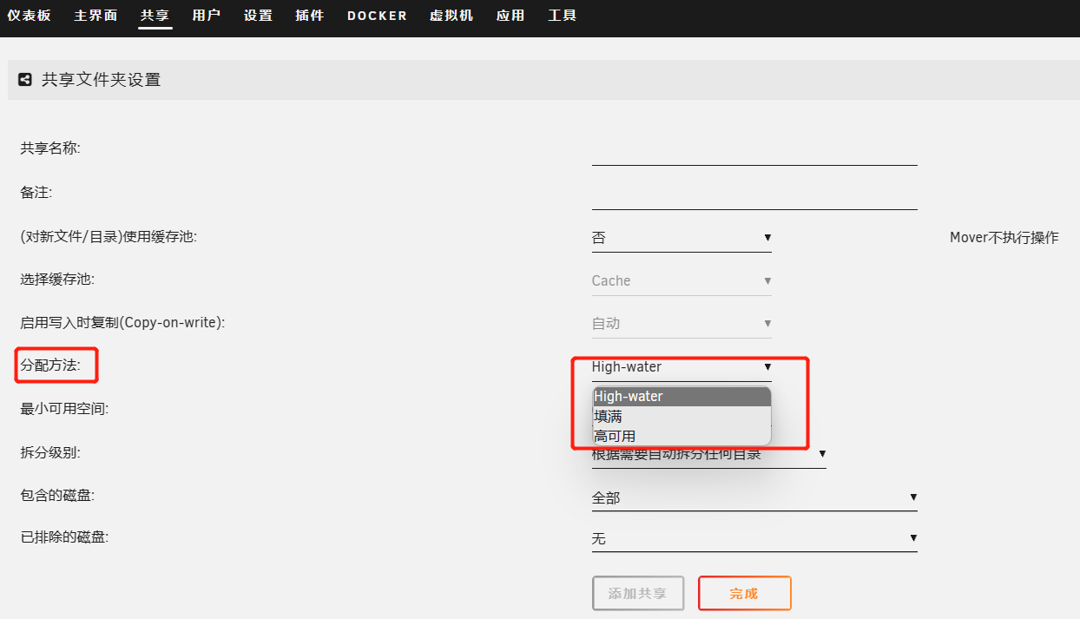
Task: Expand the 包含的磁盘 dropdown showing 全部
Action: point(754,498)
